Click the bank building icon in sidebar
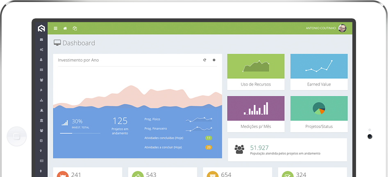This screenshot has height=177, width=388. [x=41, y=120]
